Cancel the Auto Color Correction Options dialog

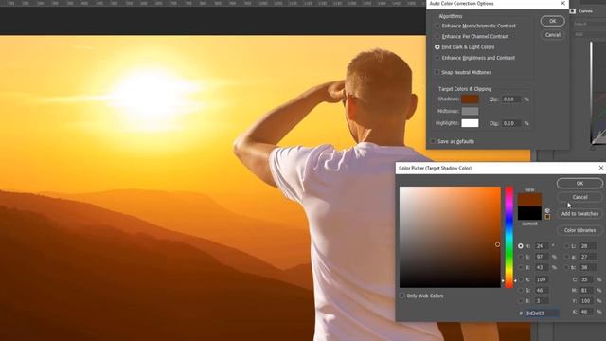552,35
